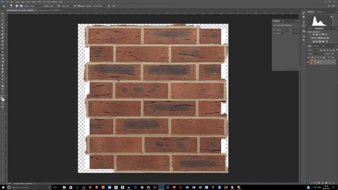Open the workspace switcher dropdown
The image size is (338, 190).
tap(334, 6)
